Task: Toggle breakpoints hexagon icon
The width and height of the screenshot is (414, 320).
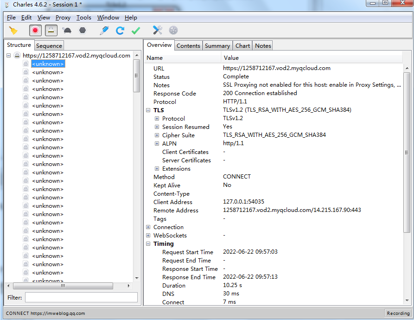Action: click(x=83, y=30)
